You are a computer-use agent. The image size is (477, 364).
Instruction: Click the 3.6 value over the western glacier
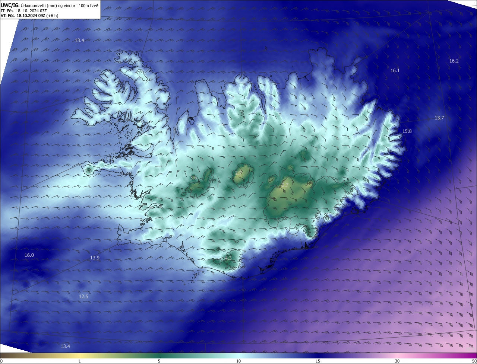tap(193, 178)
